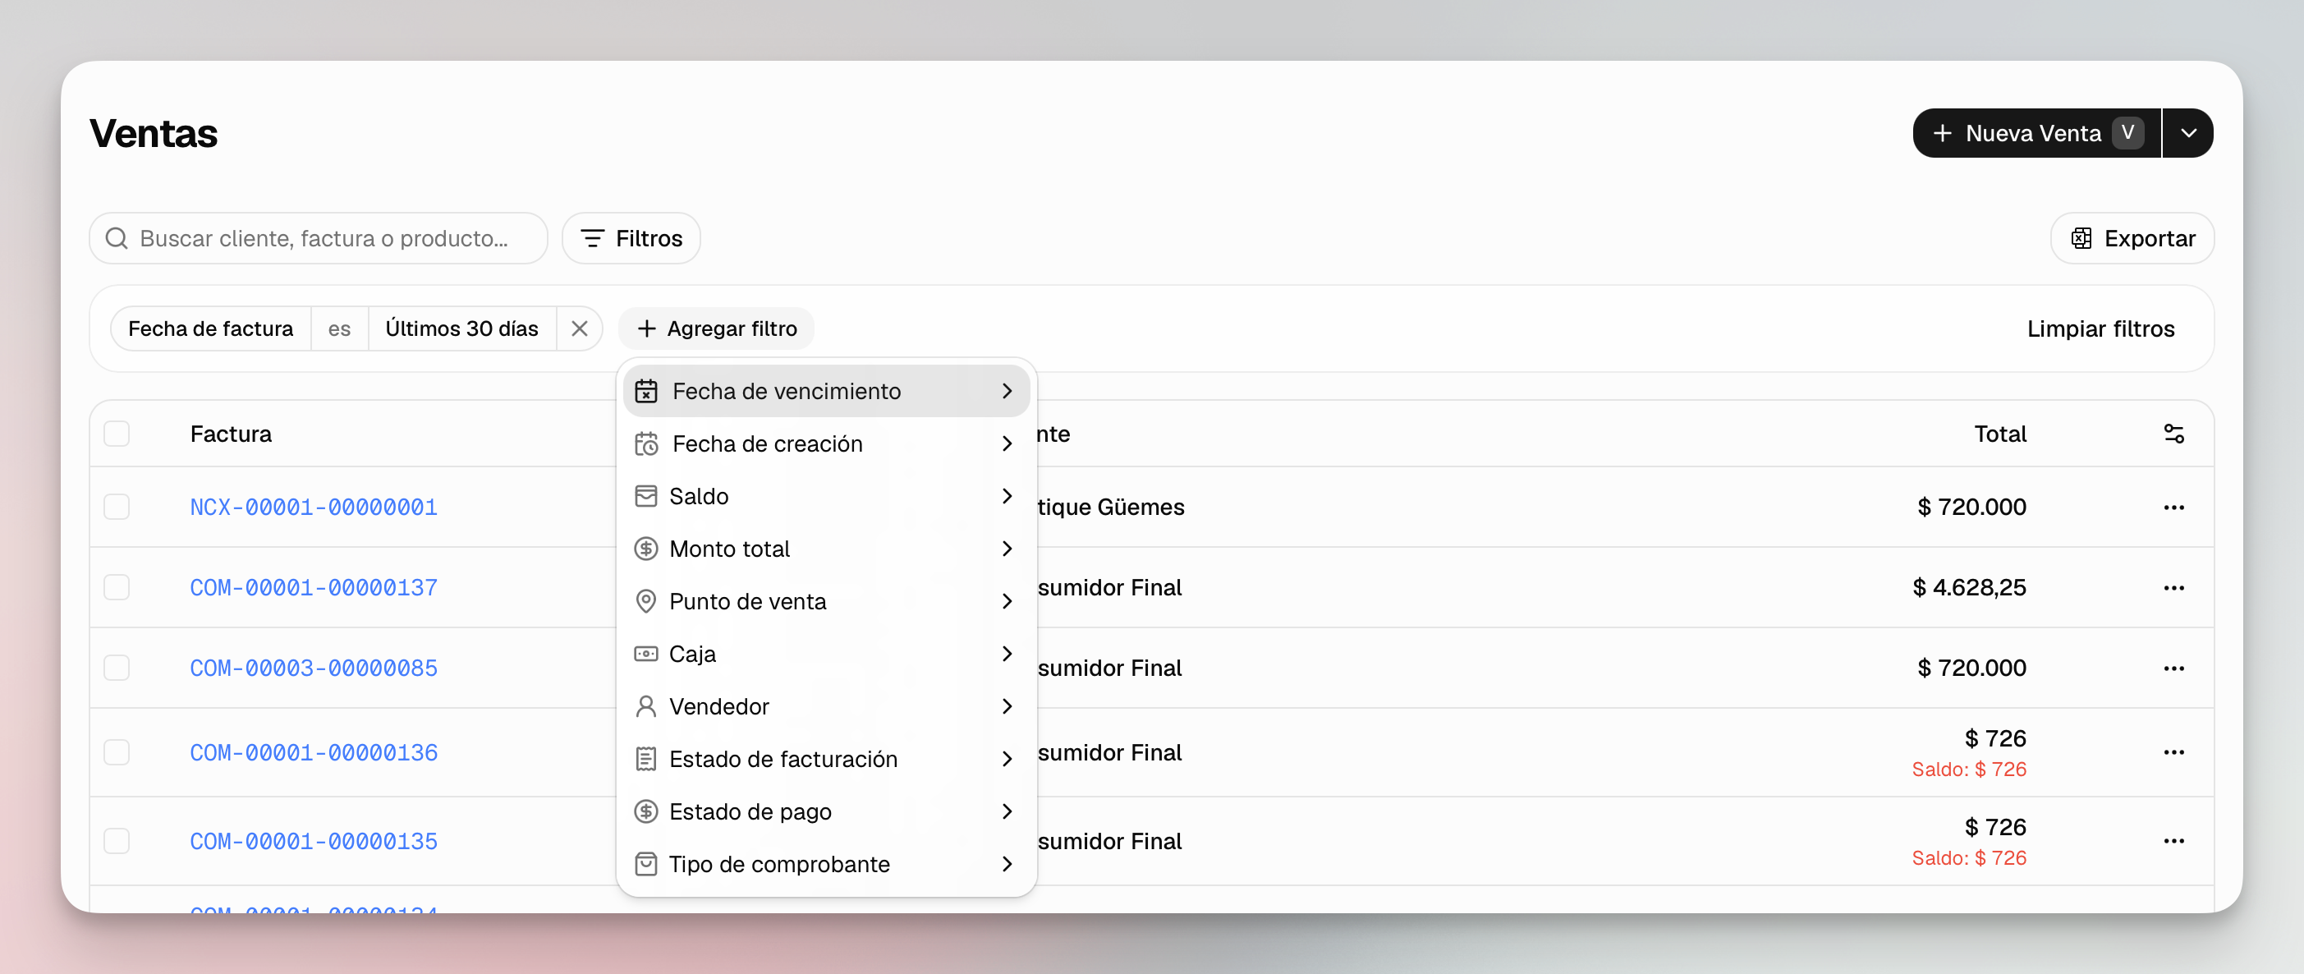Expand the Punto de venta chevron

pyautogui.click(x=1007, y=601)
